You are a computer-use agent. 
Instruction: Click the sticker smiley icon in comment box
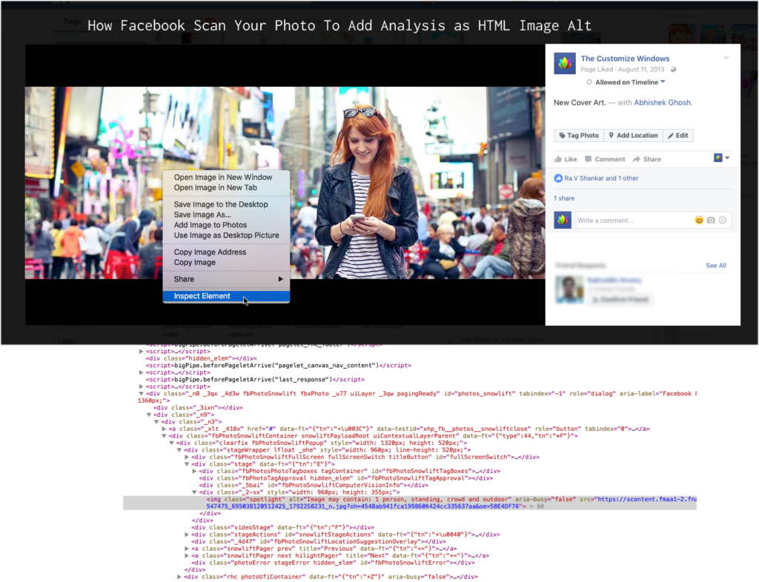723,220
